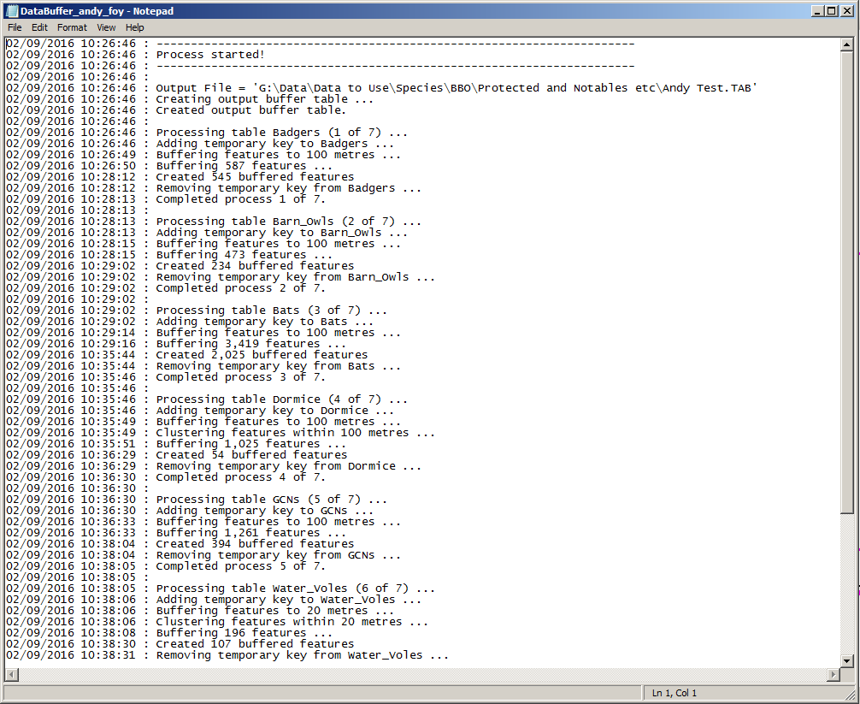The image size is (860, 704).
Task: Click 'Clustering features within 20 metres' line
Action: (292, 622)
